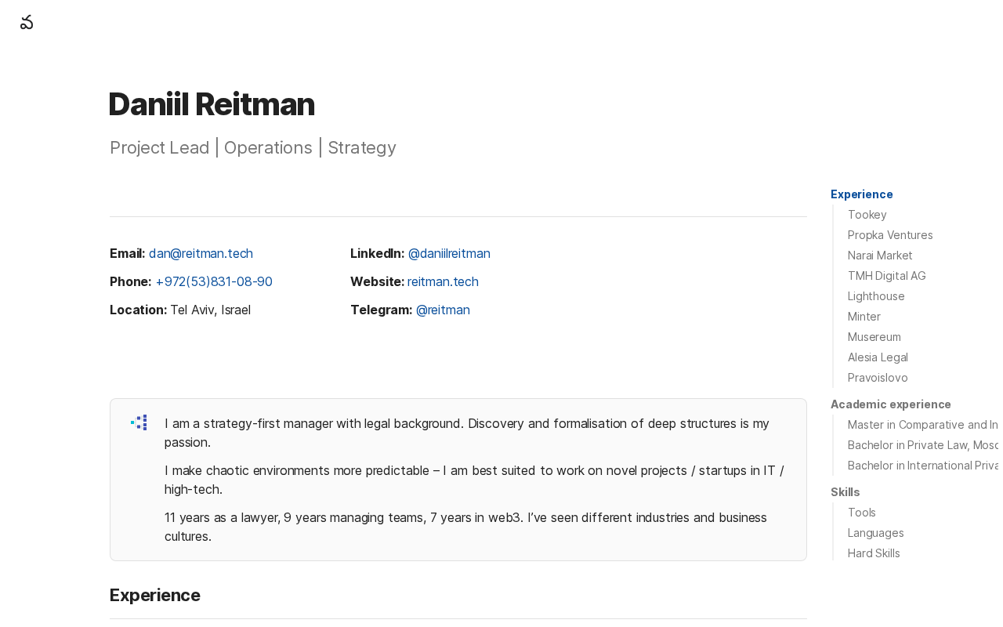Open Musereum section from outline
The image size is (1003, 627).
(874, 337)
